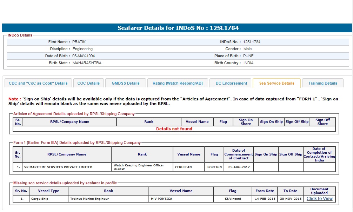Click the INDoS No. value 12SL1784

[x=252, y=42]
